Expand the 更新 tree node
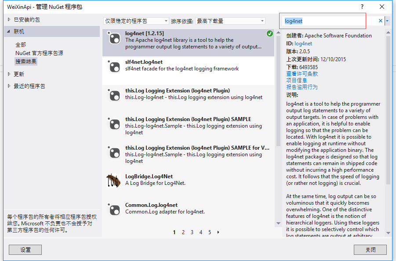Viewport: 396px width, 261px height. click(x=9, y=74)
